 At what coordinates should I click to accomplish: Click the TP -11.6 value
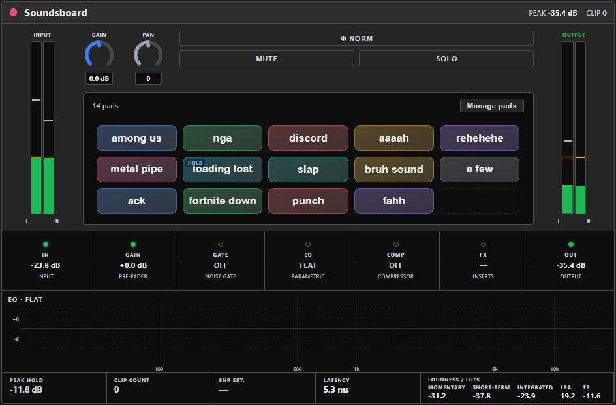[x=592, y=396]
